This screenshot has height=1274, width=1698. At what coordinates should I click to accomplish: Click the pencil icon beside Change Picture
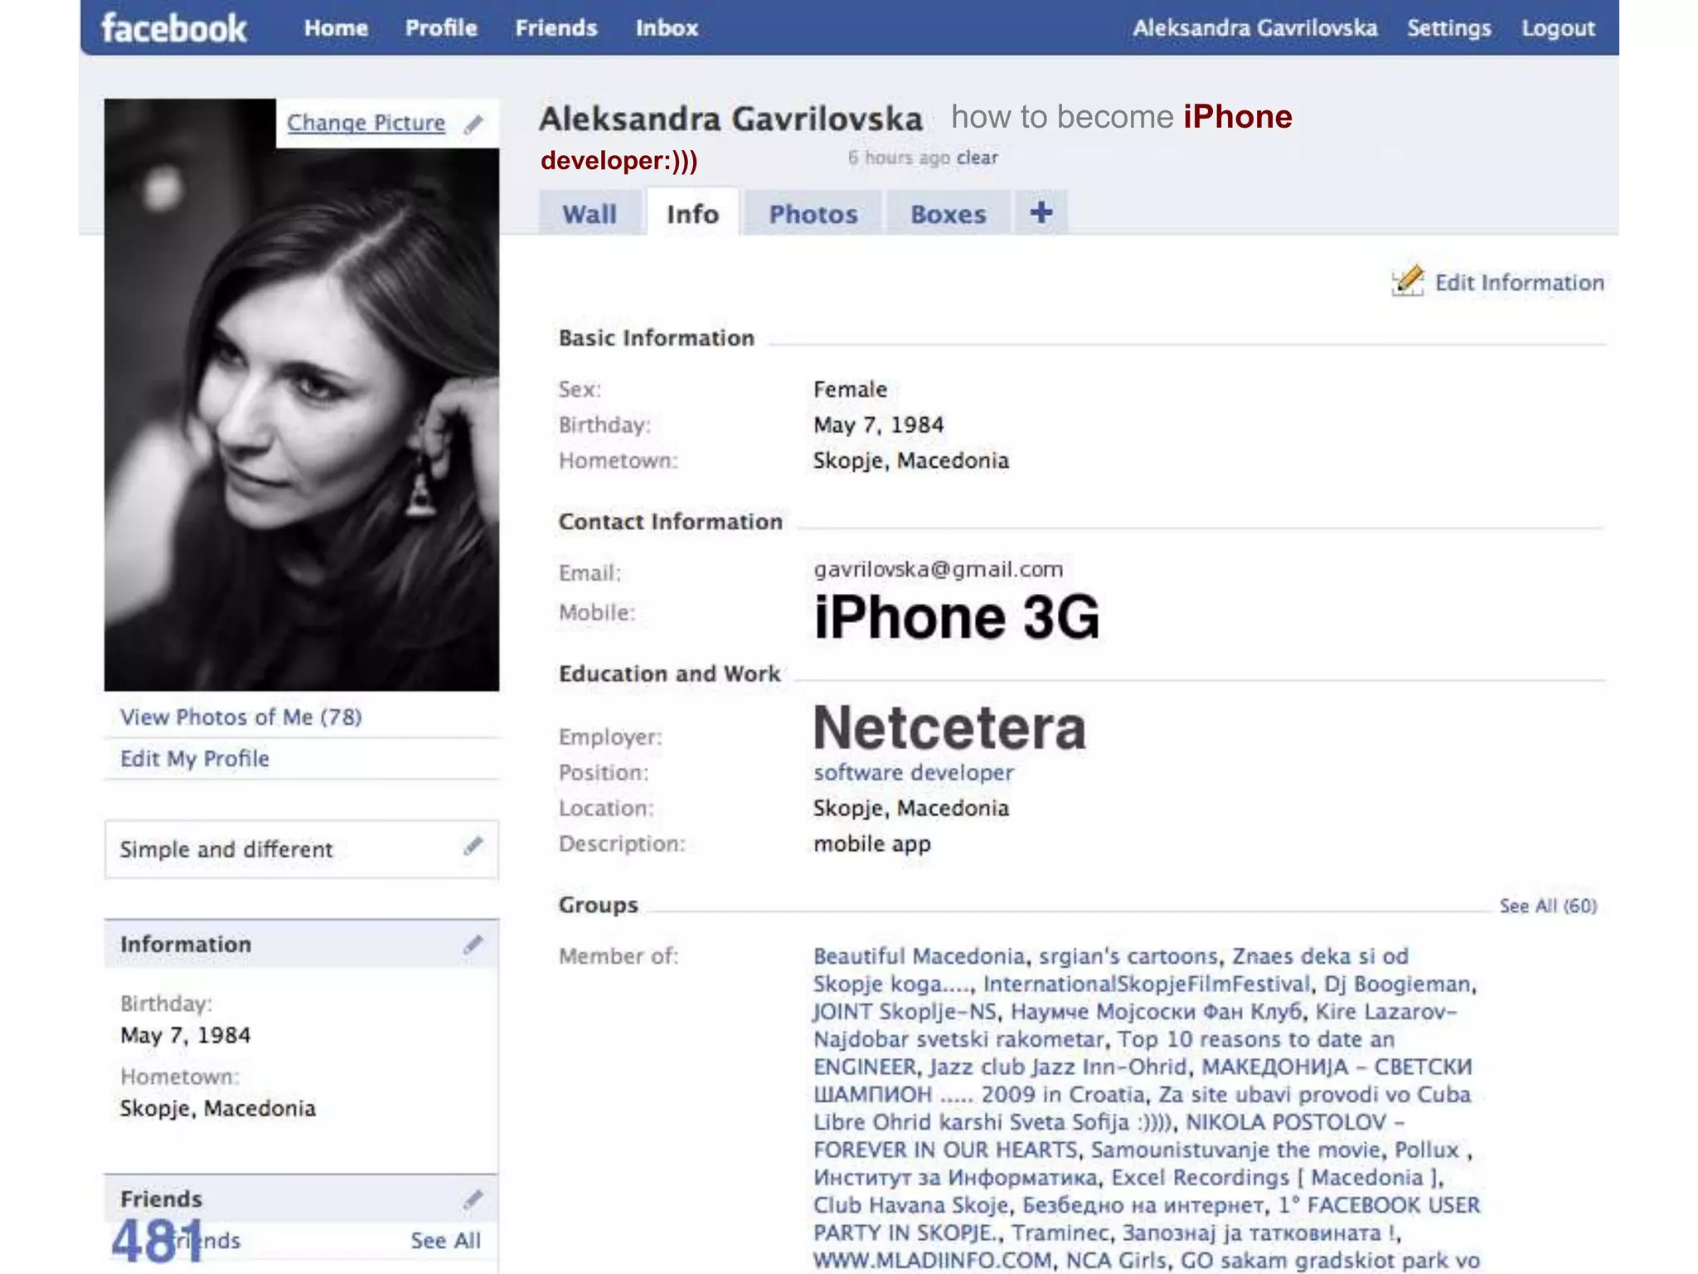(473, 124)
